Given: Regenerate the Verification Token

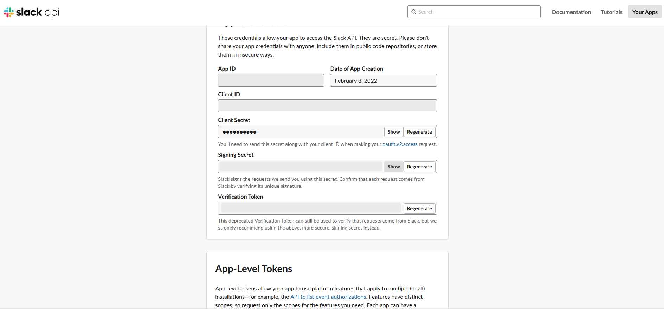Looking at the screenshot, I should tap(419, 208).
